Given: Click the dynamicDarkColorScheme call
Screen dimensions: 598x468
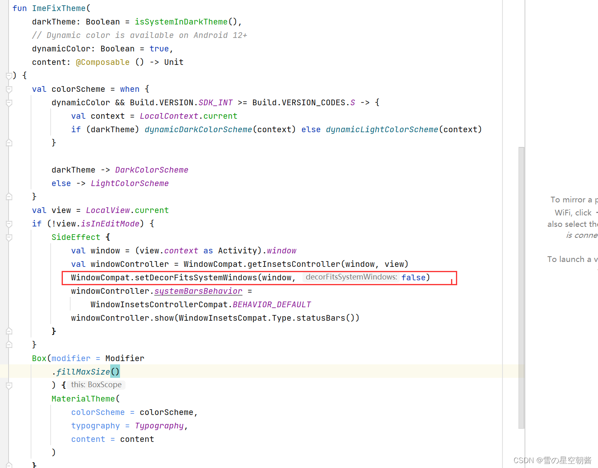Looking at the screenshot, I should [198, 129].
